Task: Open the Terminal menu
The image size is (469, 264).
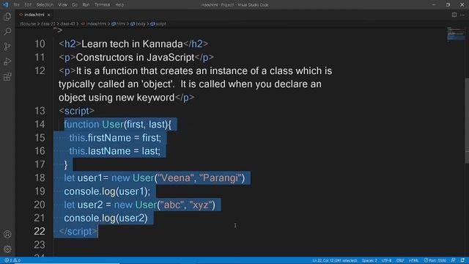Action: coord(103,5)
